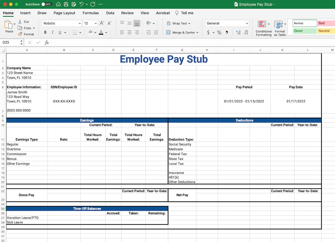335x242 pixels.
Task: Click the Align Left icon
Action: point(122,32)
